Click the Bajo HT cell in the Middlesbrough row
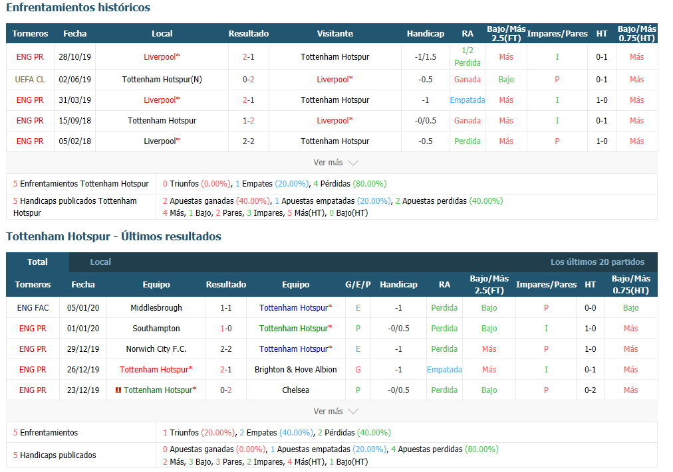The image size is (673, 472). tap(630, 308)
